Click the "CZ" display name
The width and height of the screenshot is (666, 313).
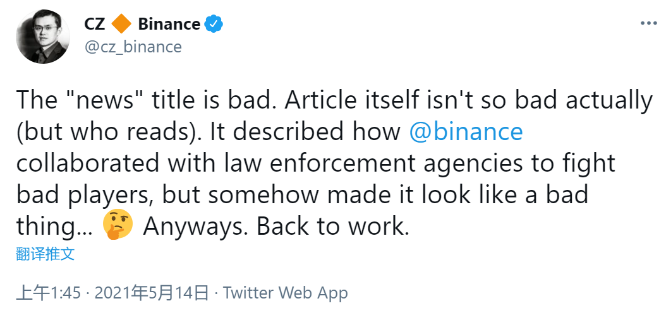[95, 25]
